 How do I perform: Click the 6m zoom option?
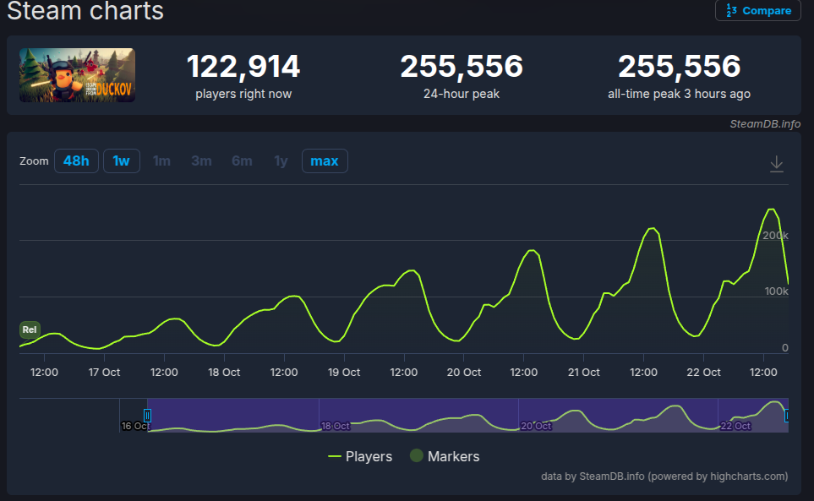(242, 161)
